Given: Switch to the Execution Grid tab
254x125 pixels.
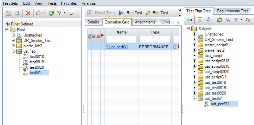Looking at the screenshot, I should (117, 22).
